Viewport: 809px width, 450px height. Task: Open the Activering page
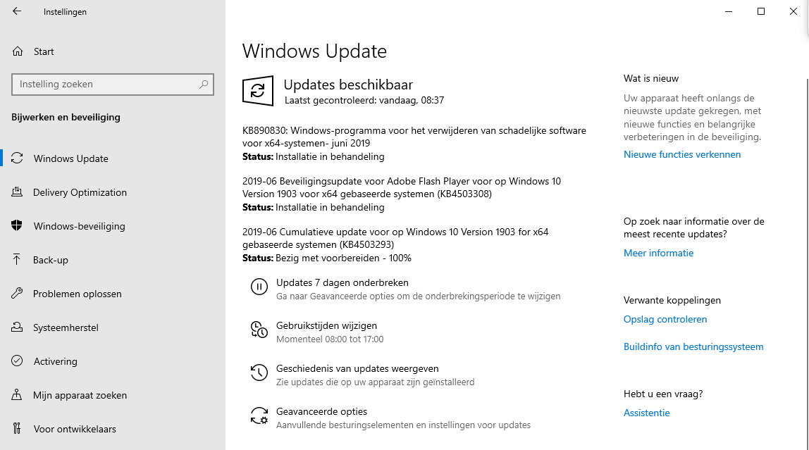pyautogui.click(x=55, y=361)
